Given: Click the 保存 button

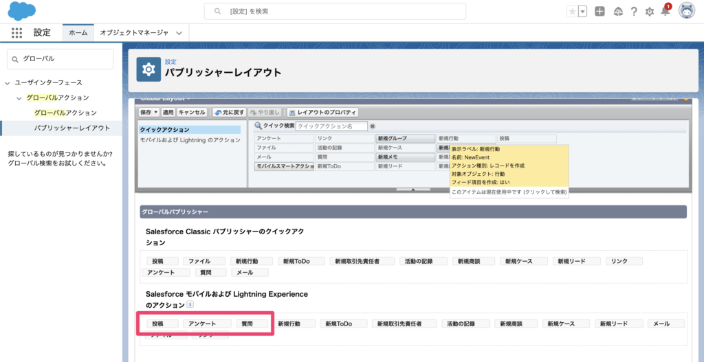Looking at the screenshot, I should pyautogui.click(x=146, y=112).
